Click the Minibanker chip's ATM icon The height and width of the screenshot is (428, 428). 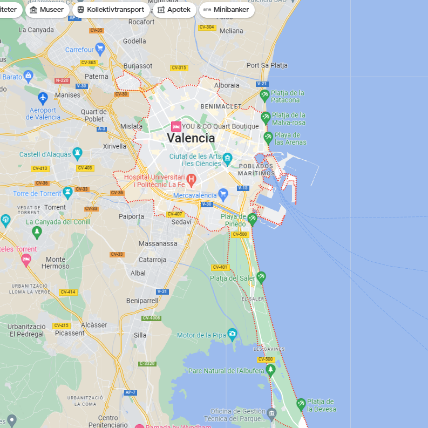click(207, 10)
